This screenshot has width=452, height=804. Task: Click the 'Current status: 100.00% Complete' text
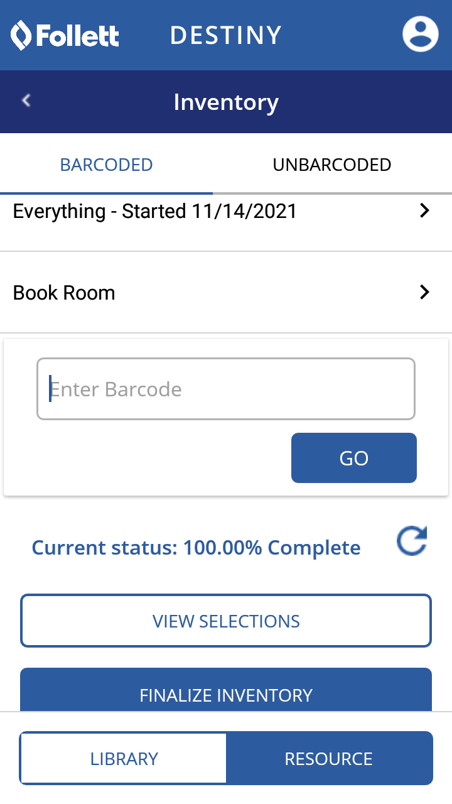pyautogui.click(x=196, y=548)
